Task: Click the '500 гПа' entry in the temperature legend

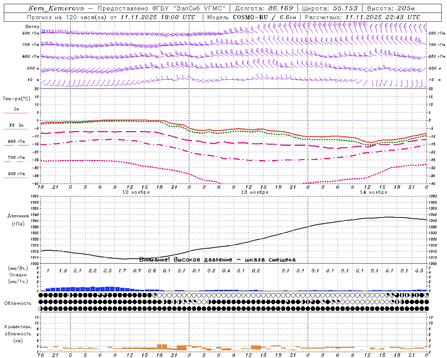Action: coord(16,174)
